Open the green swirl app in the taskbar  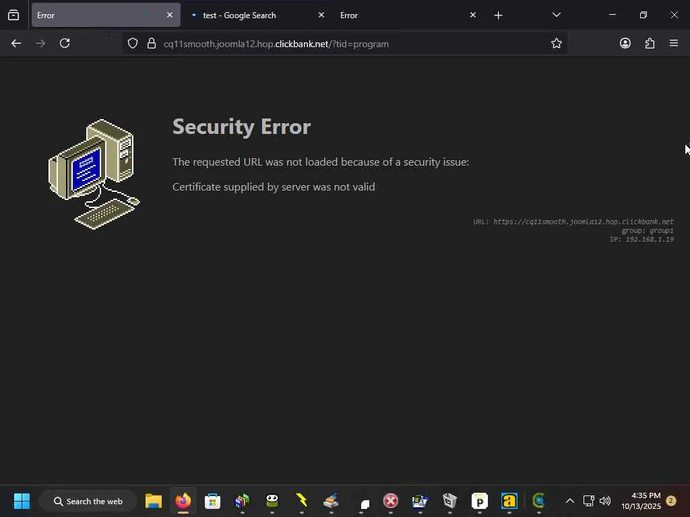[x=538, y=501]
